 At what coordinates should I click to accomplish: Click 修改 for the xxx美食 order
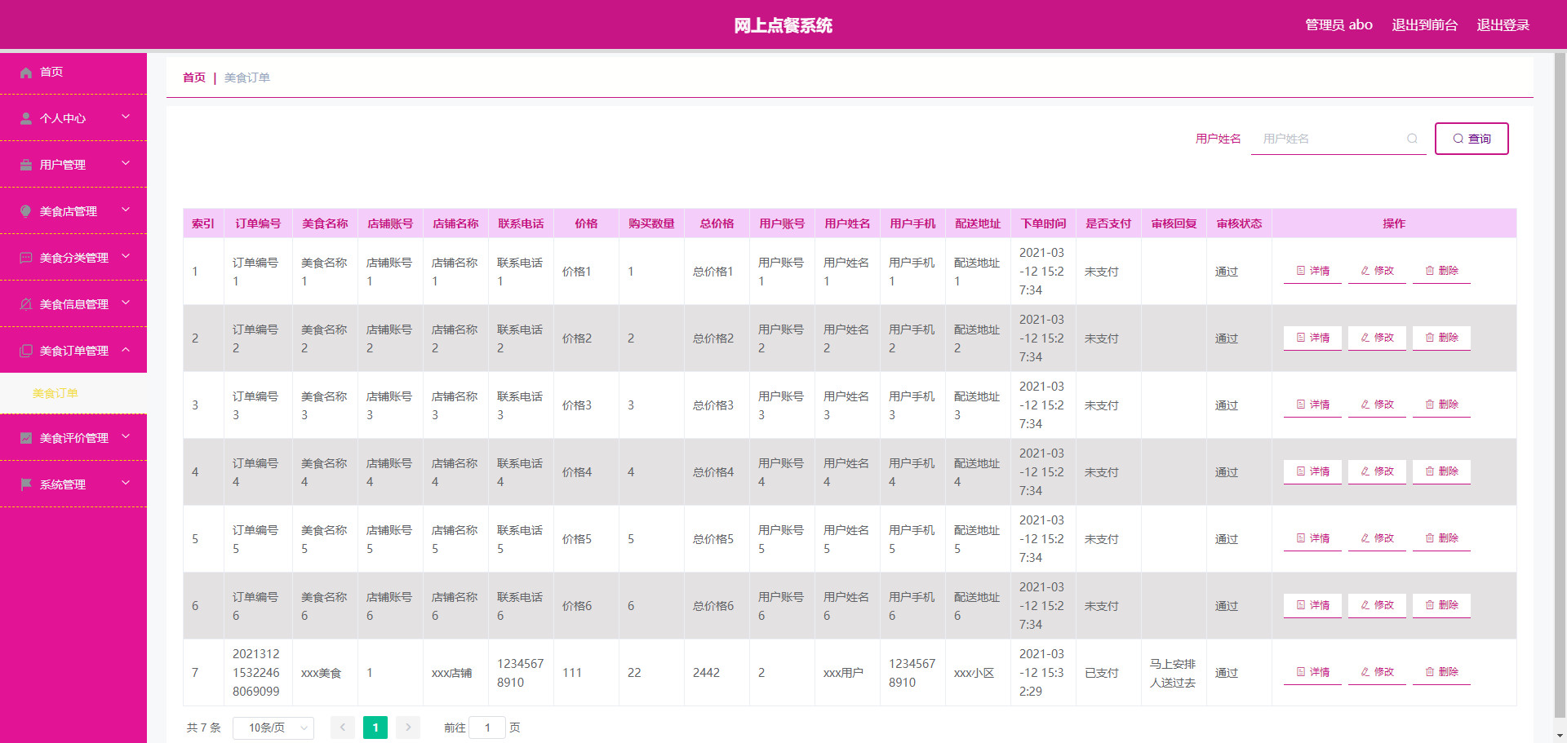1377,672
